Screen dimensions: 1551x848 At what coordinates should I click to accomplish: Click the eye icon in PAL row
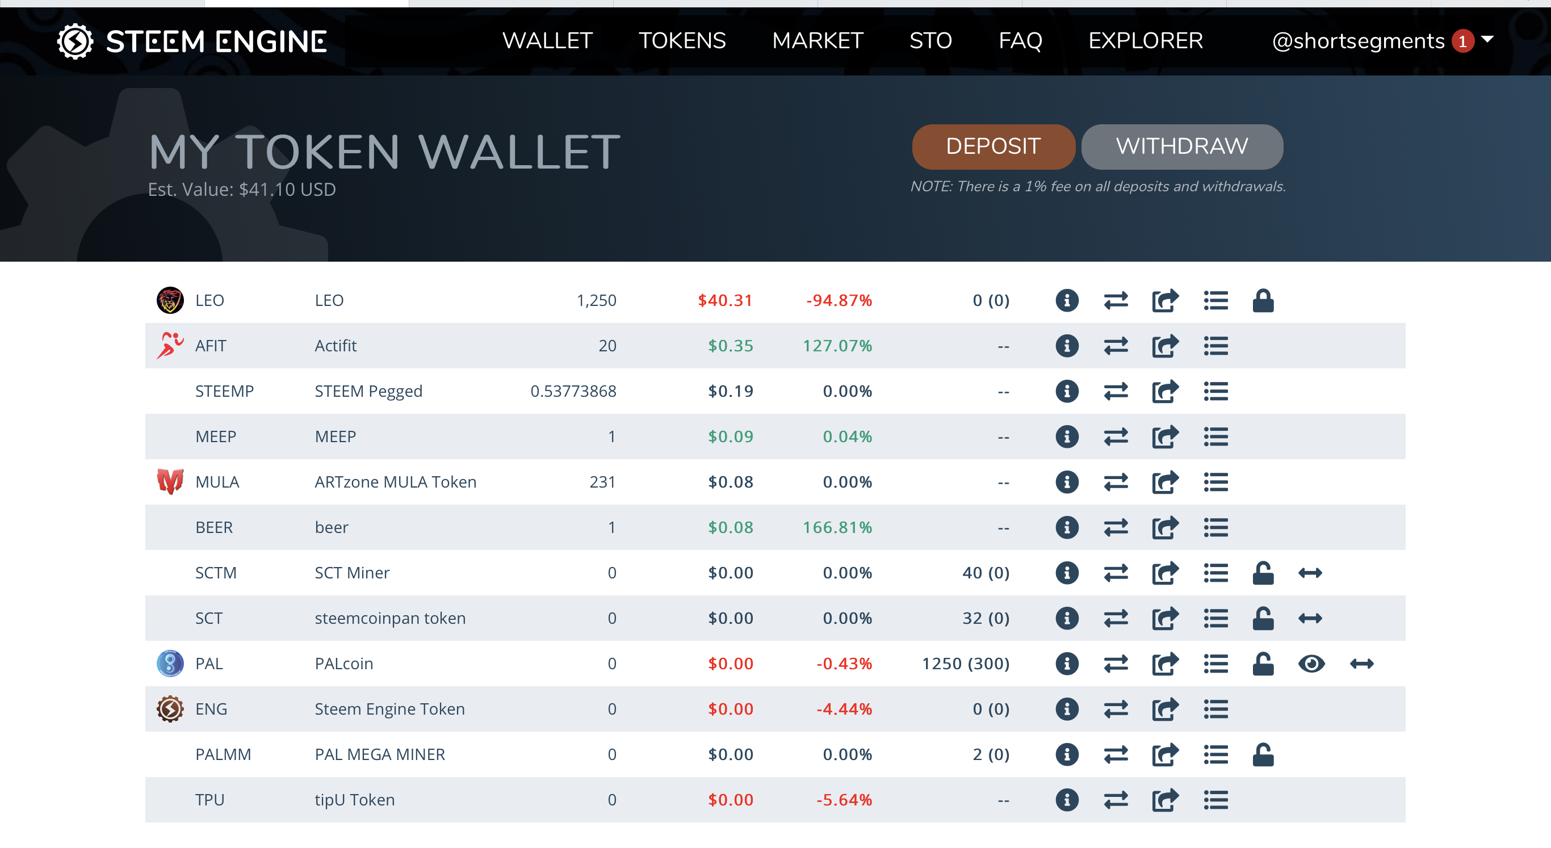(1311, 664)
